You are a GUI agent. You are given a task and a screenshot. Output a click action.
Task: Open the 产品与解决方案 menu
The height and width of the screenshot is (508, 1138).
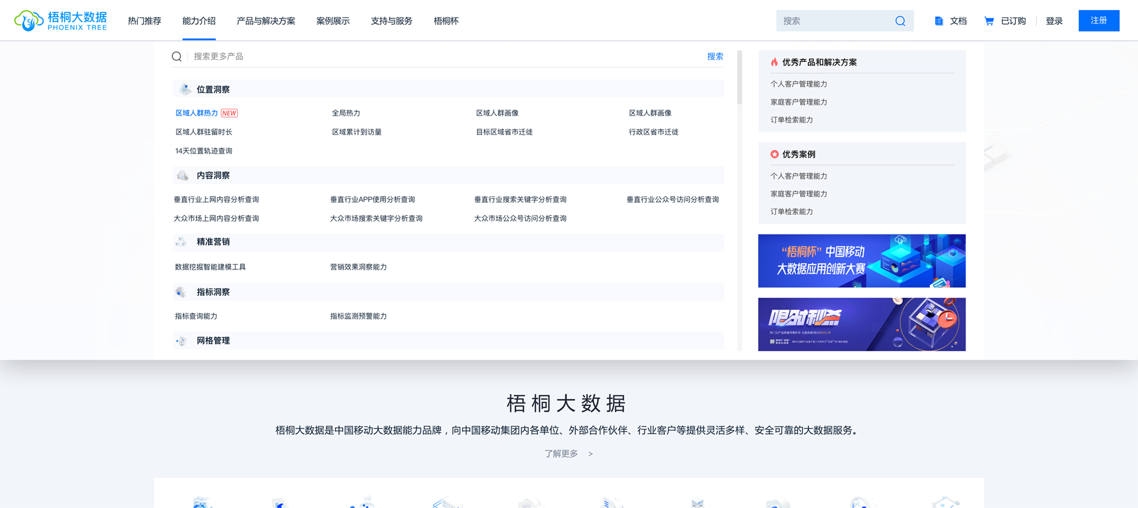pyautogui.click(x=266, y=21)
